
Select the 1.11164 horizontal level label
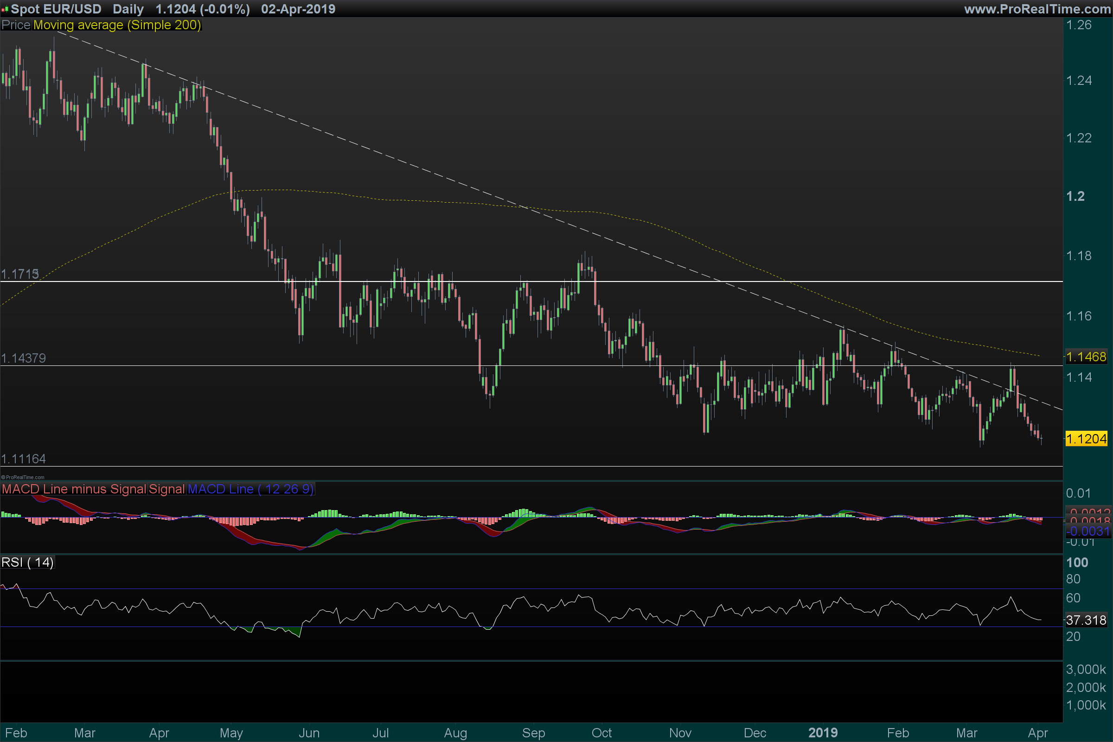[x=23, y=459]
